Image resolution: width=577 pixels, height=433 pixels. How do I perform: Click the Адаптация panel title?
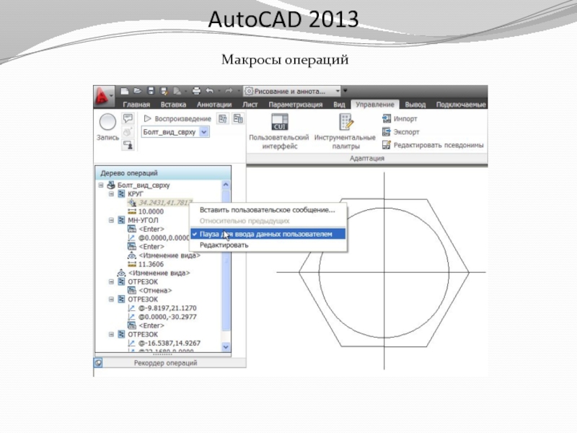tap(367, 158)
